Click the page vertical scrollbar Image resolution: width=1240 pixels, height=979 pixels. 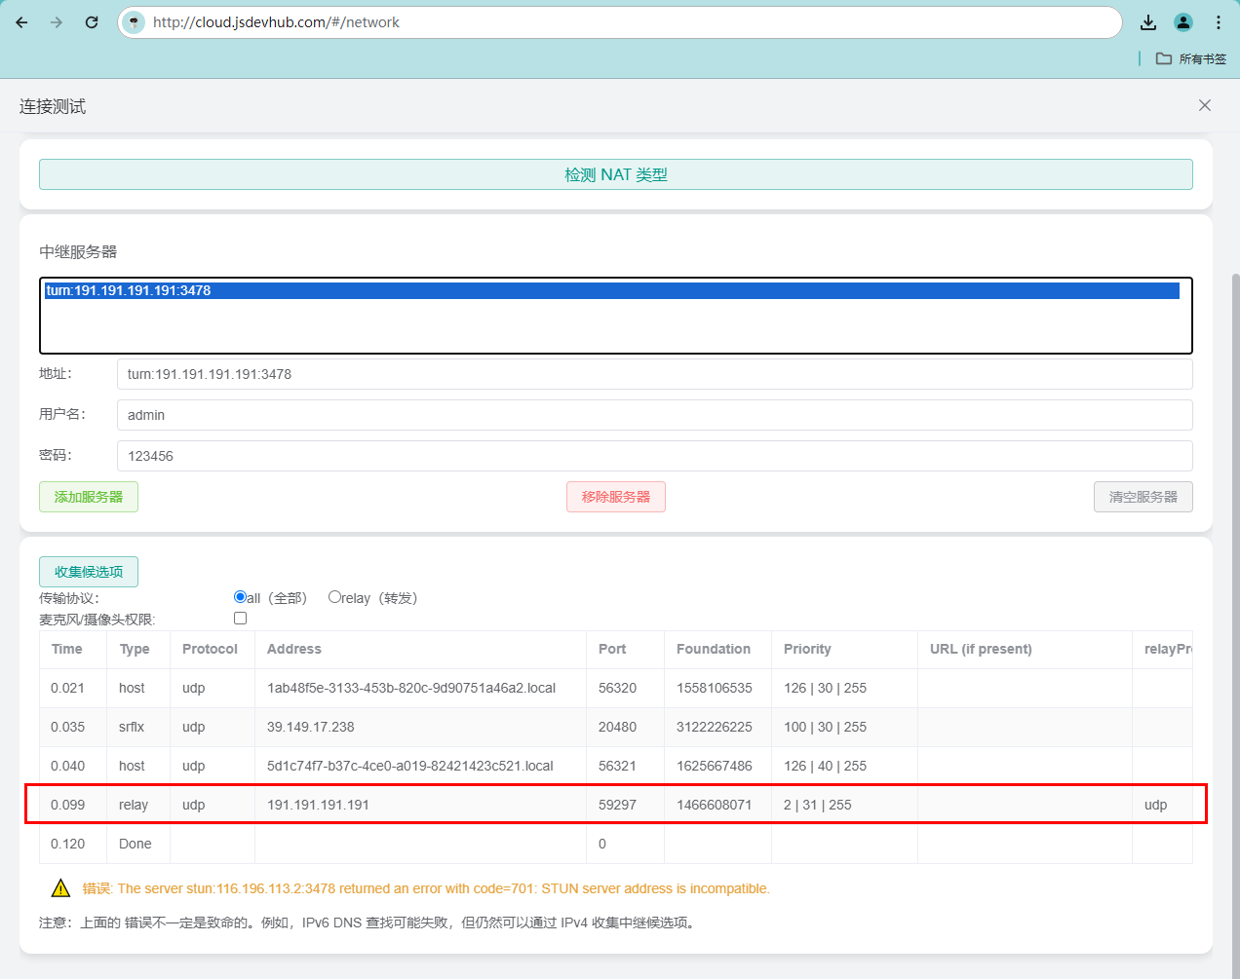(x=1234, y=584)
